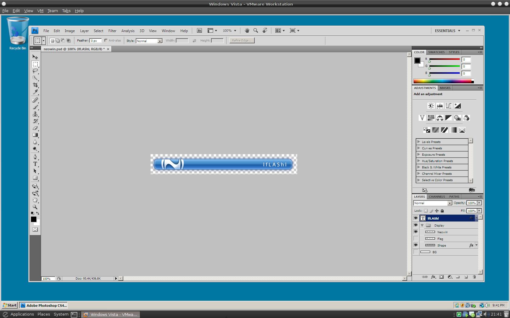Add a Levels adjustment
The height and width of the screenshot is (318, 510).
[440, 106]
